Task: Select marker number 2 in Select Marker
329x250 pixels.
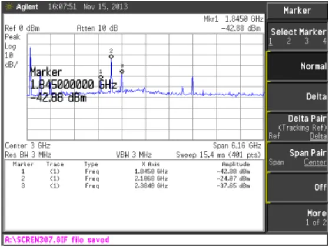Action: point(289,41)
